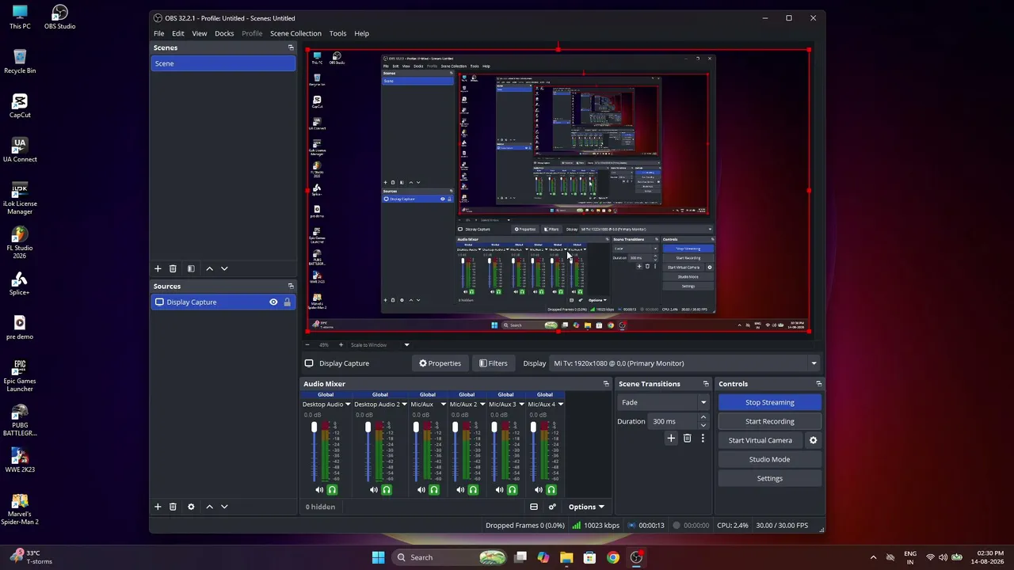
Task: Open source properties gear in the Sources toolbar
Action: pos(191,507)
